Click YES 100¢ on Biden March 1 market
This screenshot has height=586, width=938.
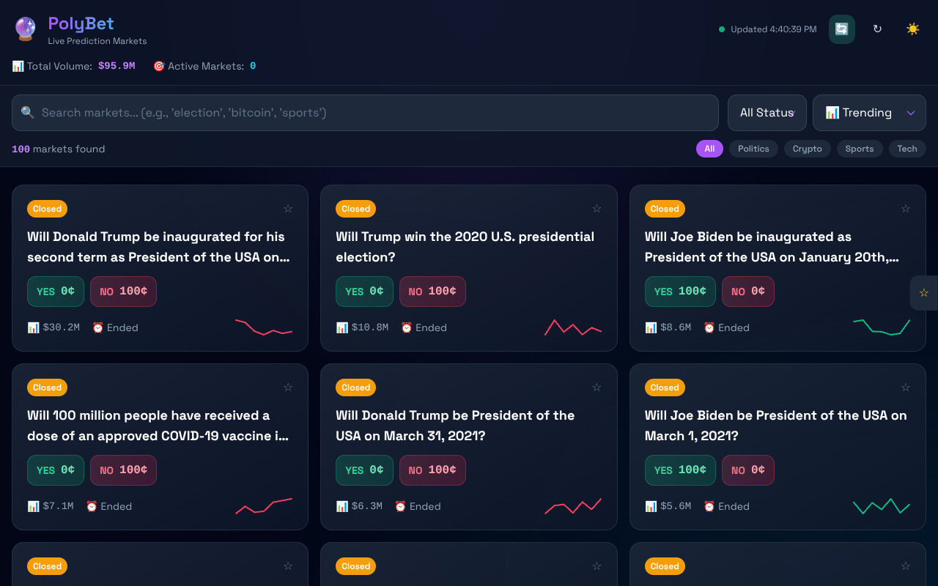[680, 470]
